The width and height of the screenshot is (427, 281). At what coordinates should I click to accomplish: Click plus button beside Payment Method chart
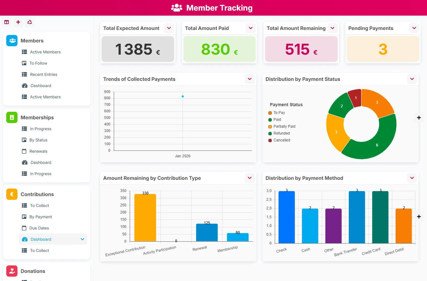tap(419, 217)
